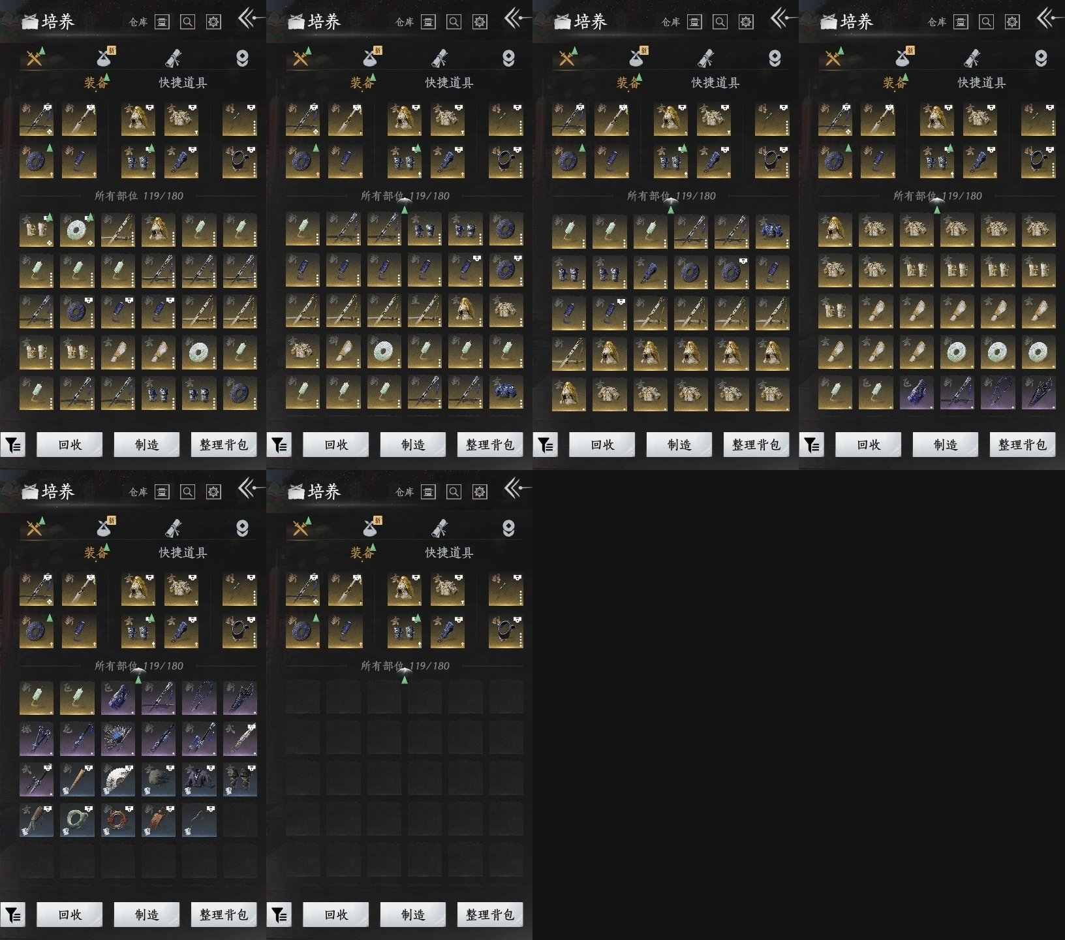Select crossed-swords category icon in top-left panel
The image size is (1065, 940).
click(x=34, y=59)
